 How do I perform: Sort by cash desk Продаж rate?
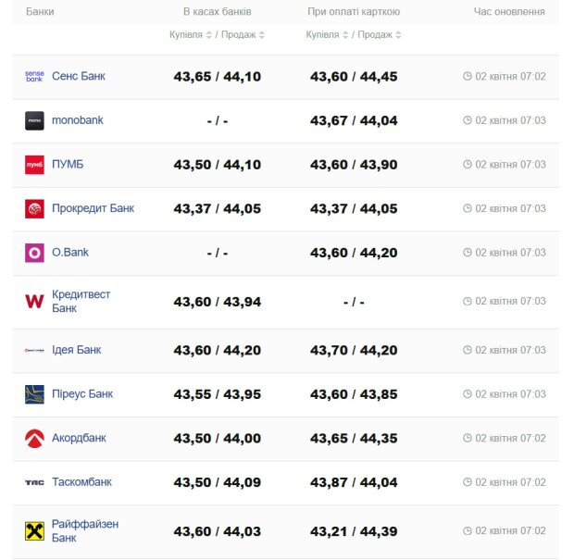[x=243, y=35]
